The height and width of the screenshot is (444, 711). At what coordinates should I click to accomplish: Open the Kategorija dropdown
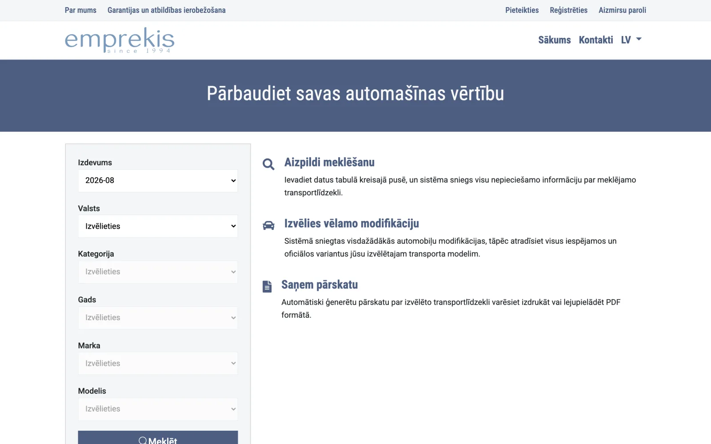(x=158, y=272)
